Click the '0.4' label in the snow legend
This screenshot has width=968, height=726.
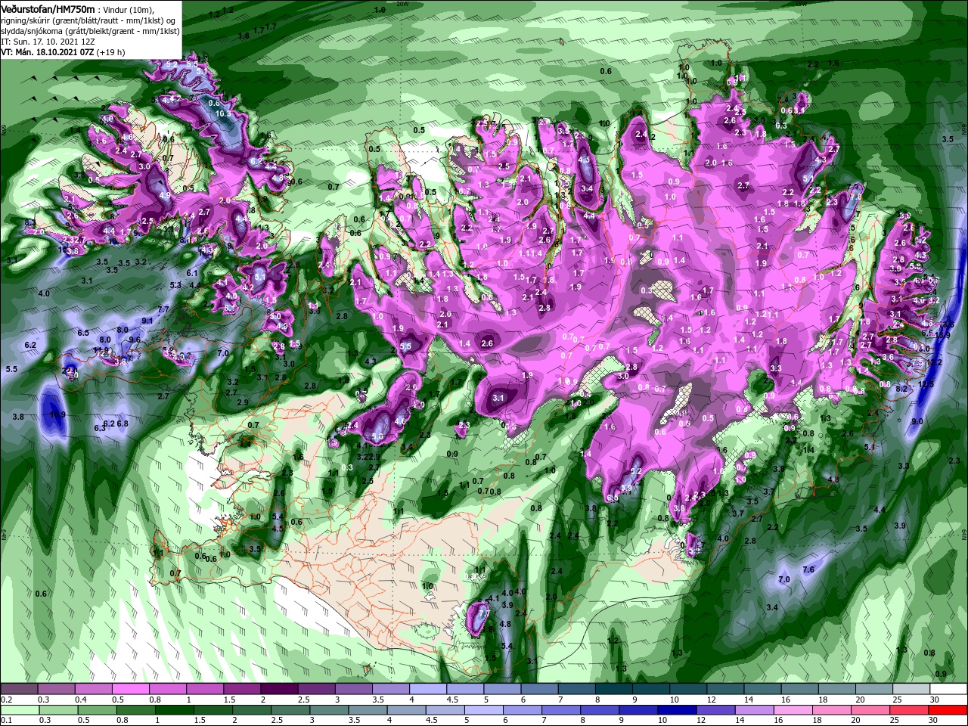tap(81, 700)
